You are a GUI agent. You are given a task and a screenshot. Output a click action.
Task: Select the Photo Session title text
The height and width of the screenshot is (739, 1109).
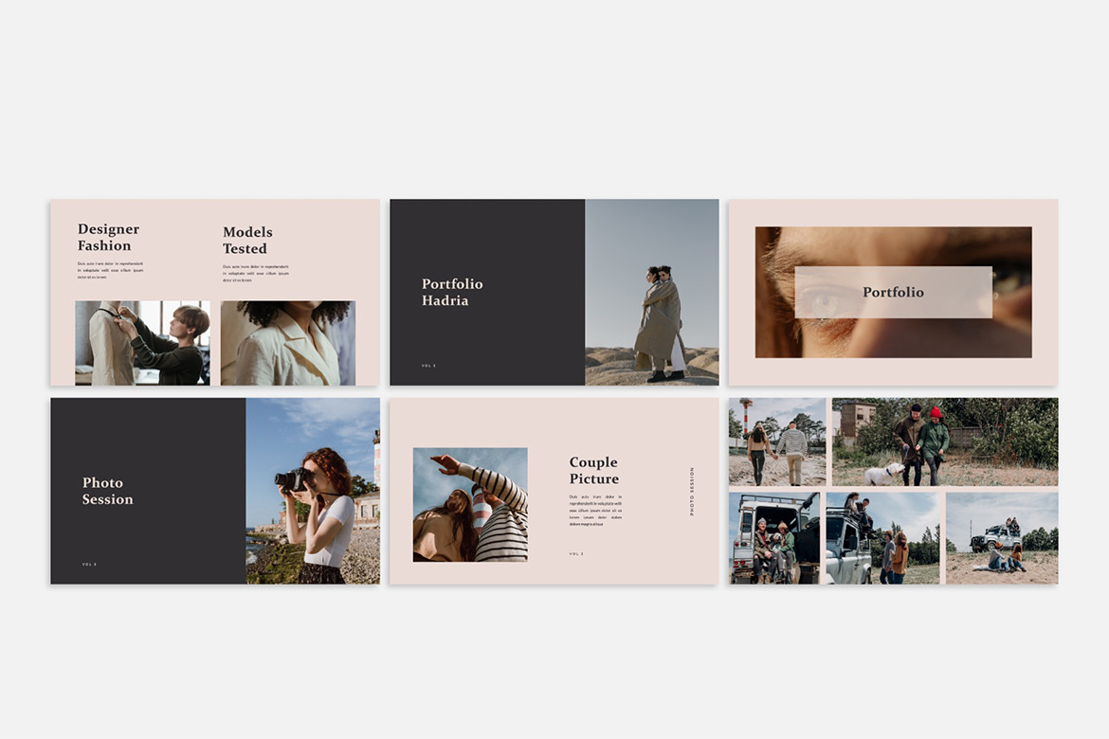click(107, 491)
